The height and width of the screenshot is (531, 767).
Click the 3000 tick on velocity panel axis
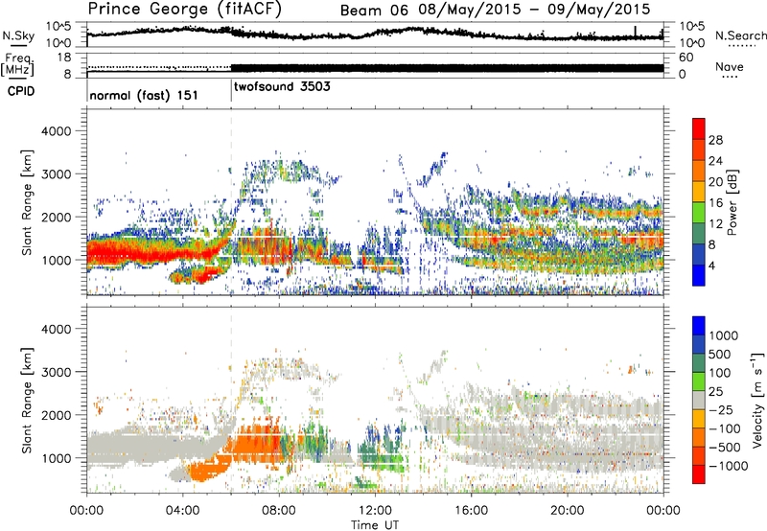tap(57, 372)
